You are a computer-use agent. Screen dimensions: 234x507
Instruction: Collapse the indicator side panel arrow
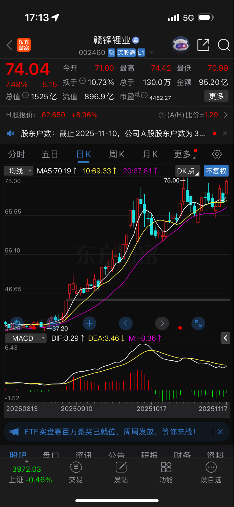coord(225,338)
